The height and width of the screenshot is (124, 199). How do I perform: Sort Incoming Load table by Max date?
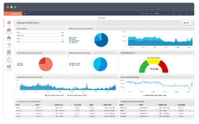tap(107, 105)
